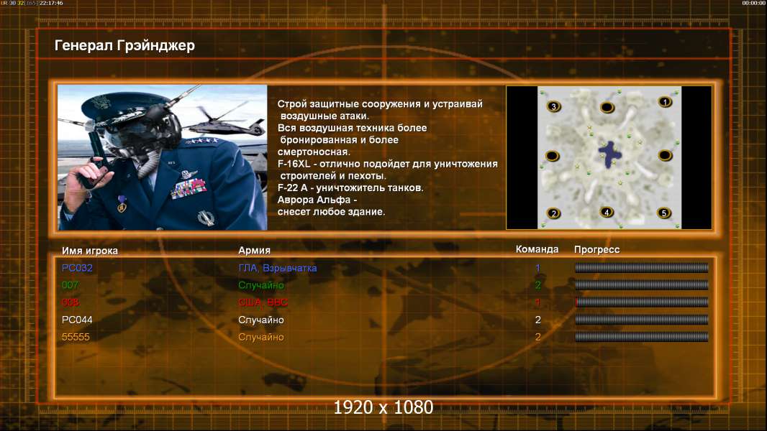Click start position marker 3 on minimap
767x431 pixels.
[554, 106]
